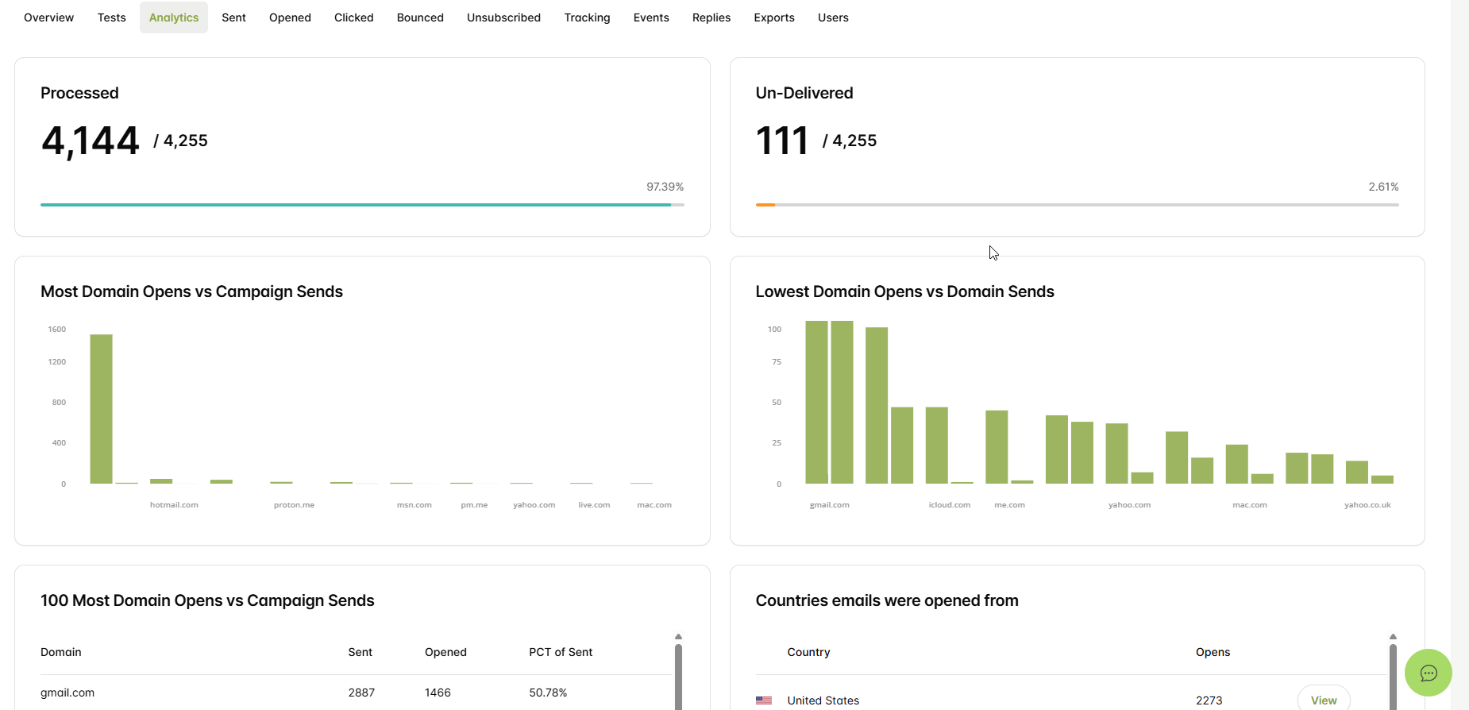Click the 2887 sent value

[x=361, y=693]
